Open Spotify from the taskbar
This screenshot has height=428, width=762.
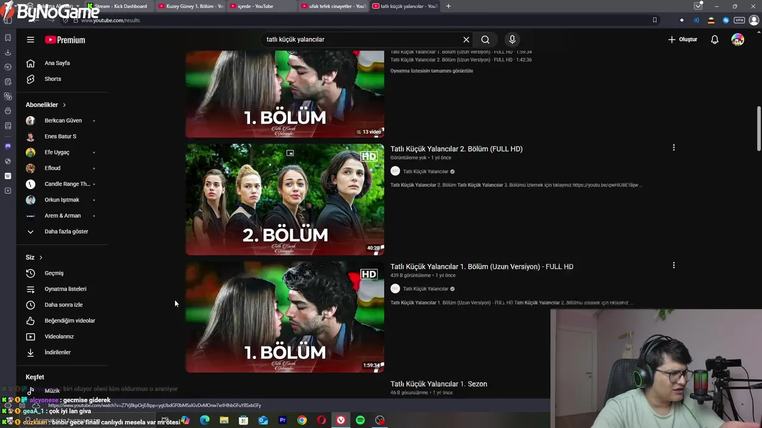tap(360, 420)
